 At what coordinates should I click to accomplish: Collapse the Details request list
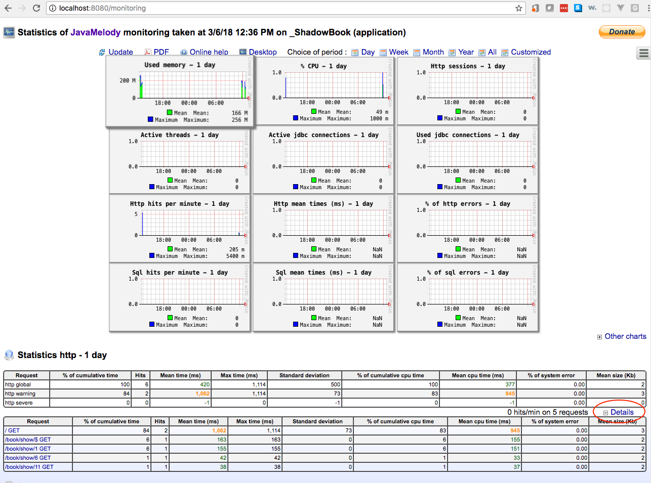coord(619,412)
